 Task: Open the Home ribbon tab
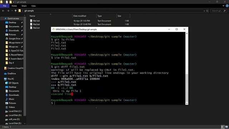coord(14,6)
